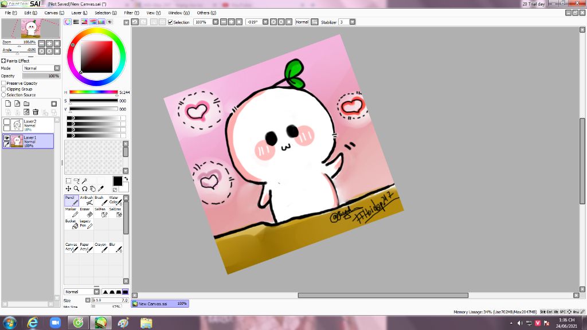587x330 pixels.
Task: Choose the lasso selection tool
Action: 76,180
